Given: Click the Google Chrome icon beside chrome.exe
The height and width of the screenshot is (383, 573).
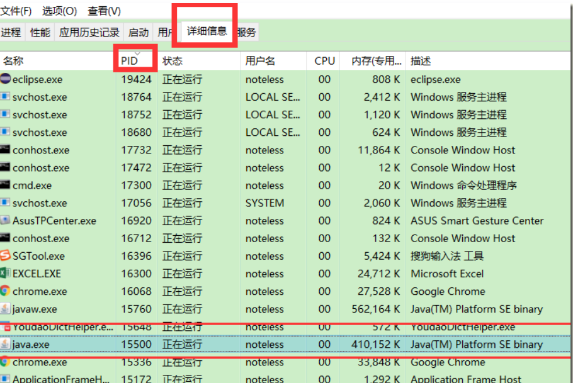Looking at the screenshot, I should 6,291.
